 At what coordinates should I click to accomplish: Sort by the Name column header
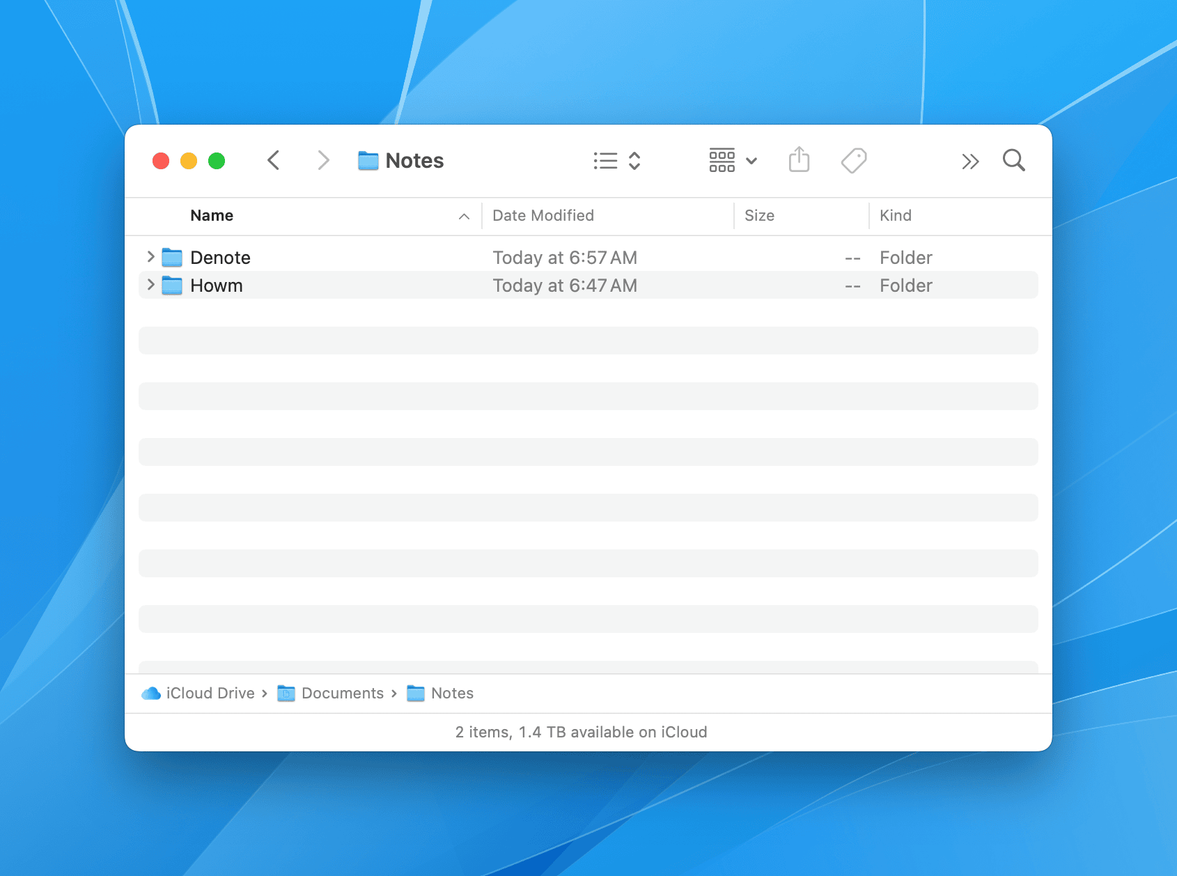[212, 216]
